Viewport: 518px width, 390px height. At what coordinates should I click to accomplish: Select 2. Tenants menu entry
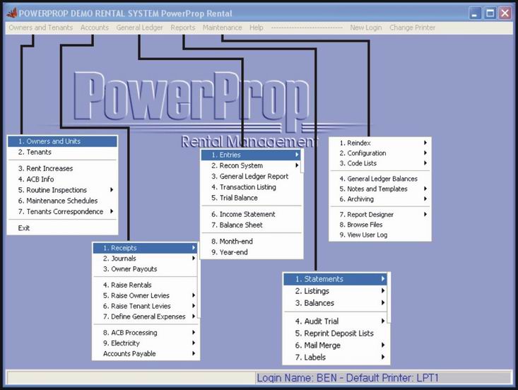click(x=62, y=152)
